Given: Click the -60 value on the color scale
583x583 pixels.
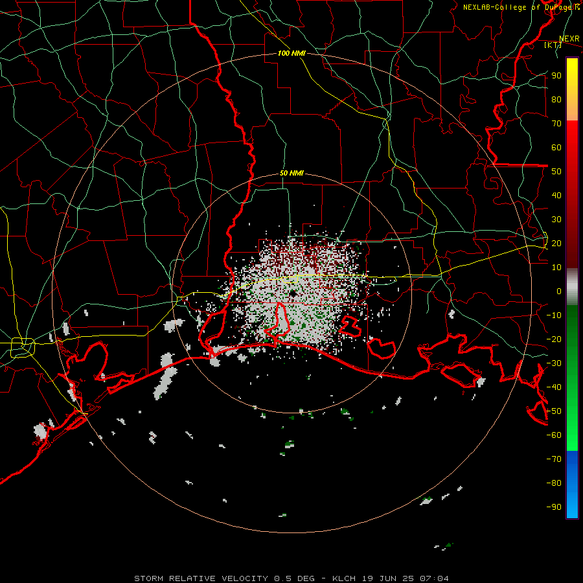Looking at the screenshot, I should [554, 435].
